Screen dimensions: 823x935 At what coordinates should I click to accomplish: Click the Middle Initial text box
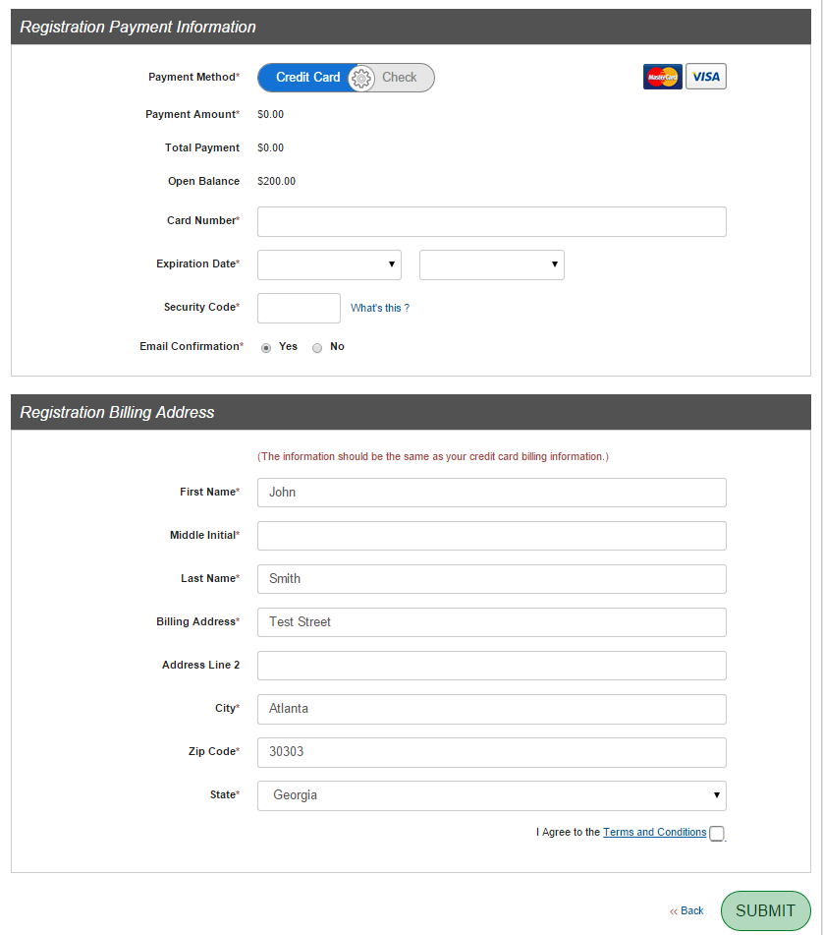coord(491,536)
